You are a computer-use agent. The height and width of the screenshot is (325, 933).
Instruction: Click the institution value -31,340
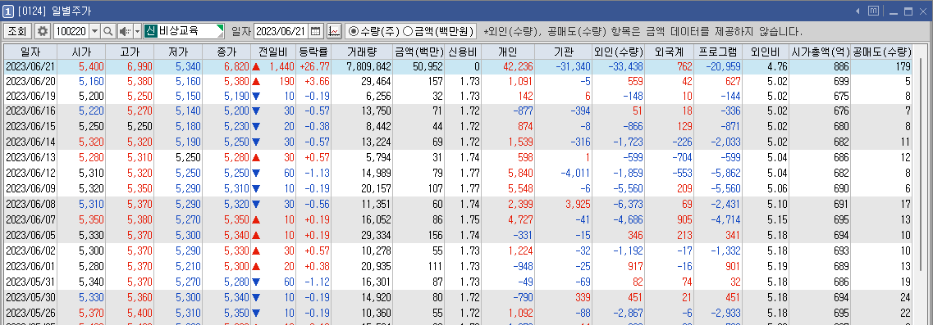click(x=573, y=66)
